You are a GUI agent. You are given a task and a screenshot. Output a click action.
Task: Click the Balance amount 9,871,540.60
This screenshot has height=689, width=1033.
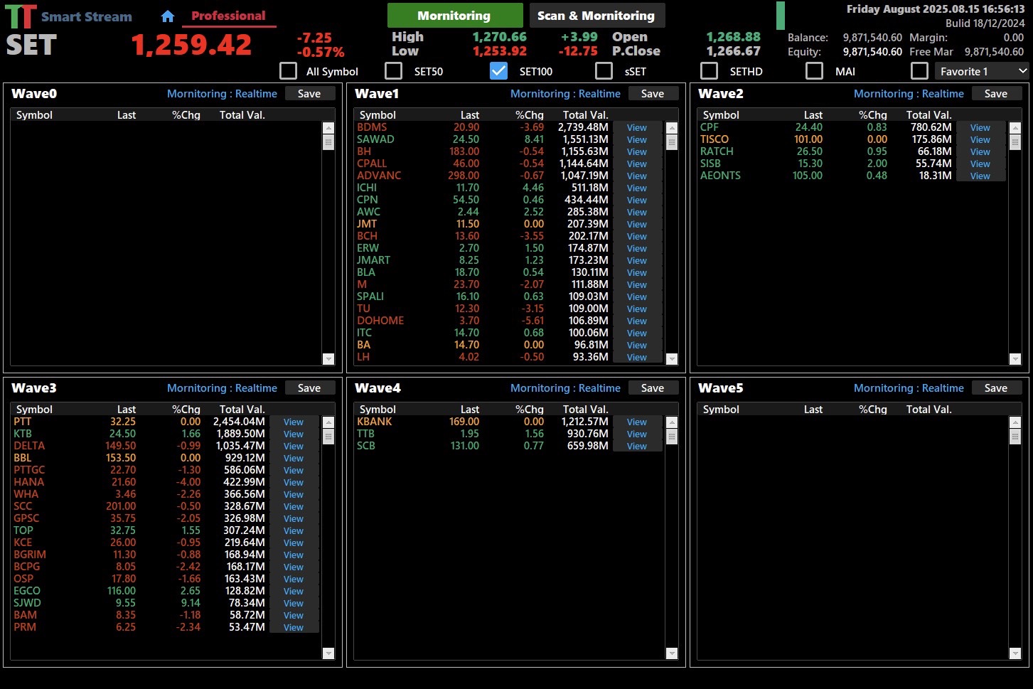click(872, 38)
